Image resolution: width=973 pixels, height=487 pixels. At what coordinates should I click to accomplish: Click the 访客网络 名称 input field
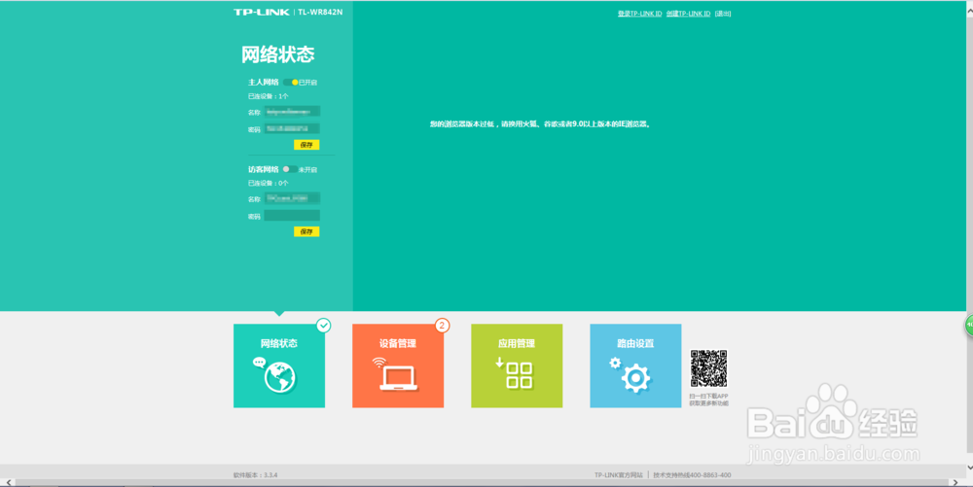[x=292, y=198]
